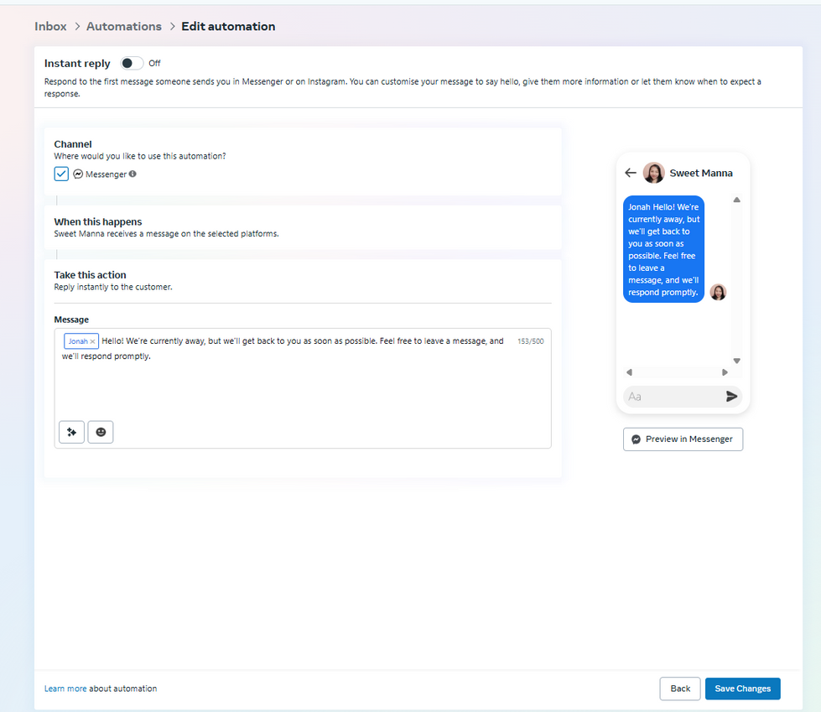Click the back arrow in preview
821x712 pixels.
(x=631, y=173)
